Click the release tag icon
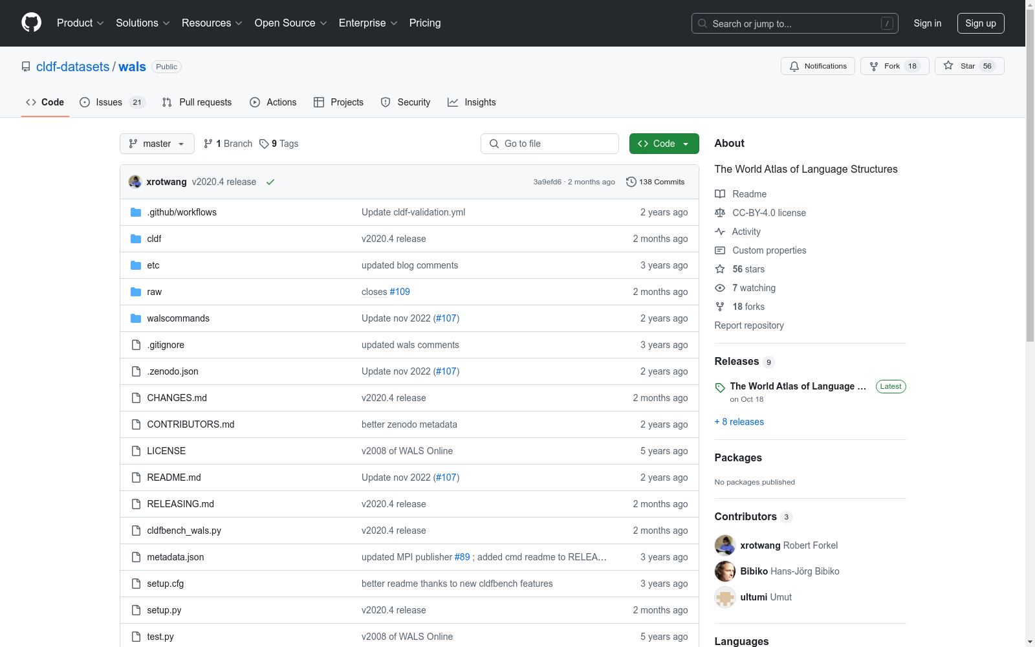This screenshot has height=647, width=1035. point(720,388)
